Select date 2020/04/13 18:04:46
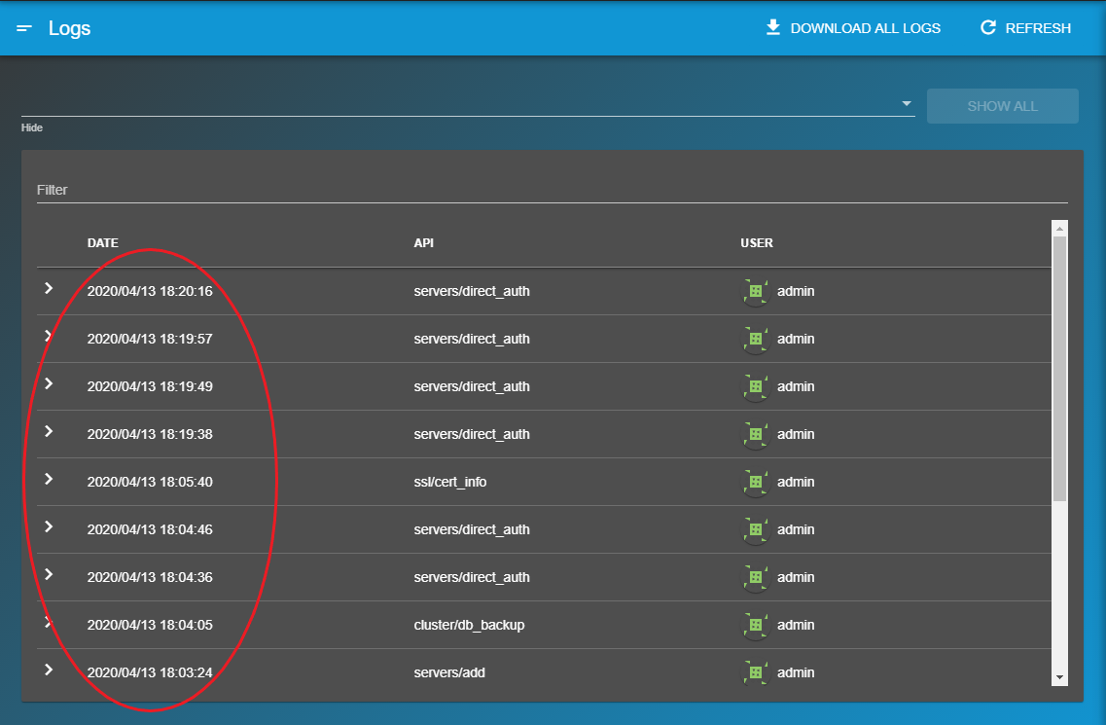 click(150, 529)
